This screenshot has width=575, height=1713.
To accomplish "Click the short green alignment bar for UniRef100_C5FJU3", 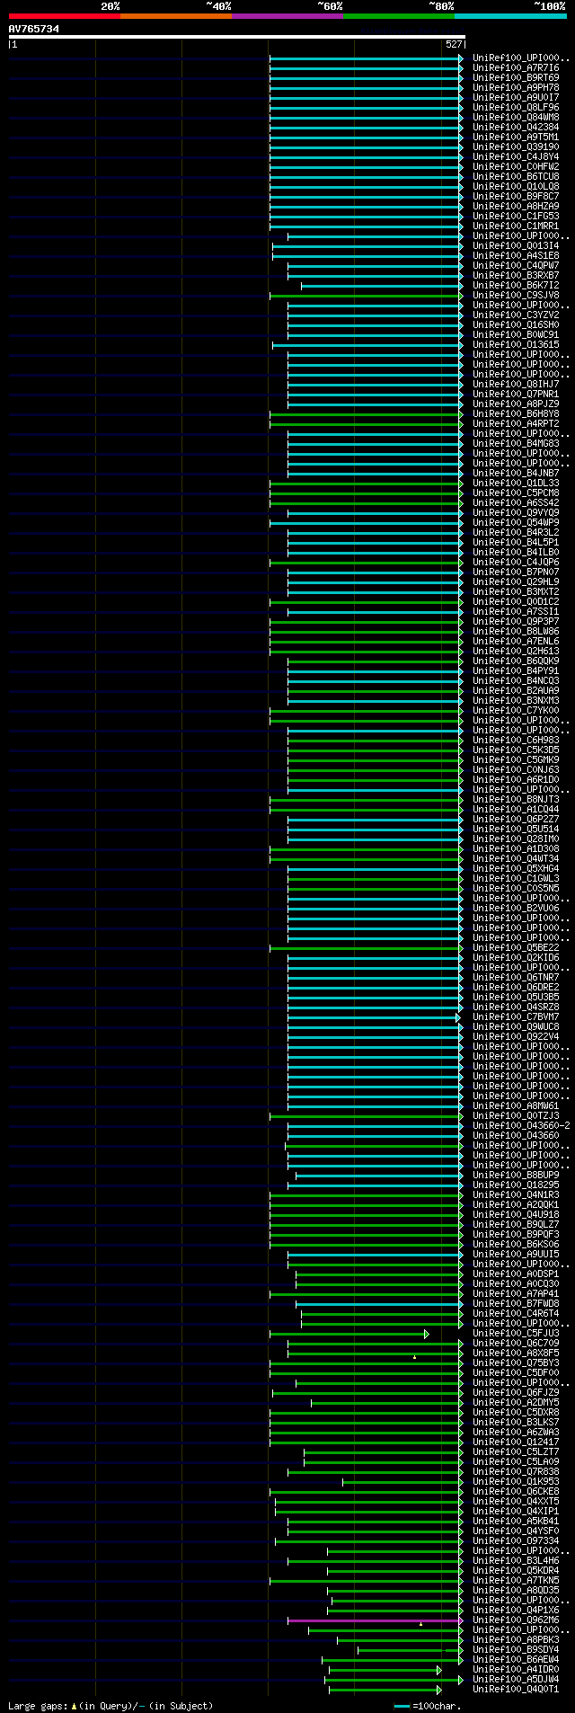I will [x=348, y=1334].
